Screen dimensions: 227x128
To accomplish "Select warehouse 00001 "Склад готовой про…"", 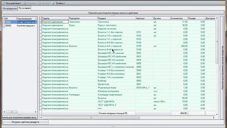I will pos(20,22).
